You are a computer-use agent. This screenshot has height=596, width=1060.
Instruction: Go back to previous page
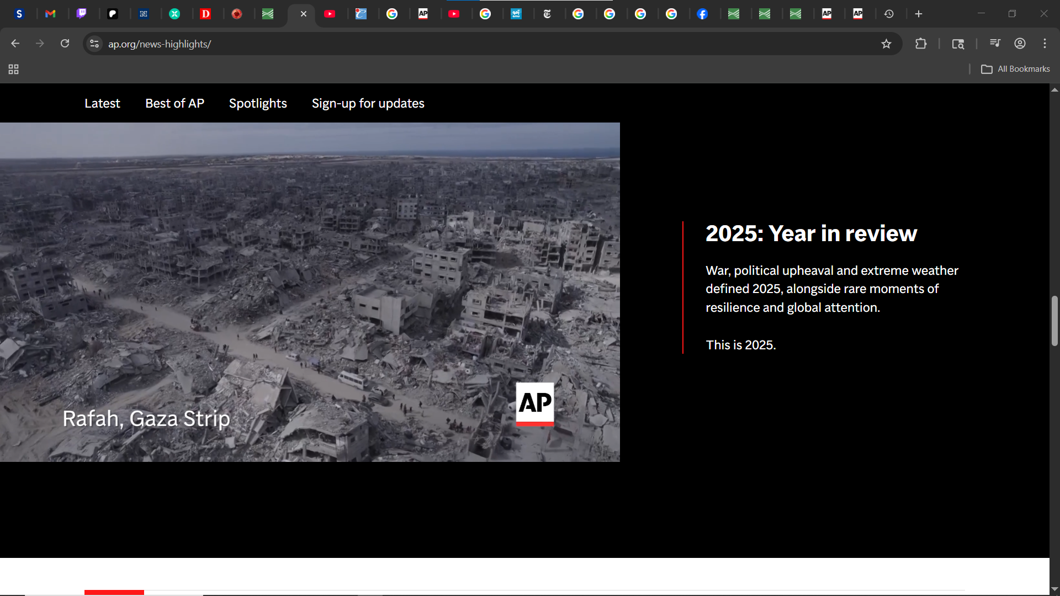15,44
